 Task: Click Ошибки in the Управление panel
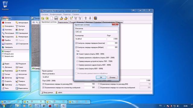(6, 40)
